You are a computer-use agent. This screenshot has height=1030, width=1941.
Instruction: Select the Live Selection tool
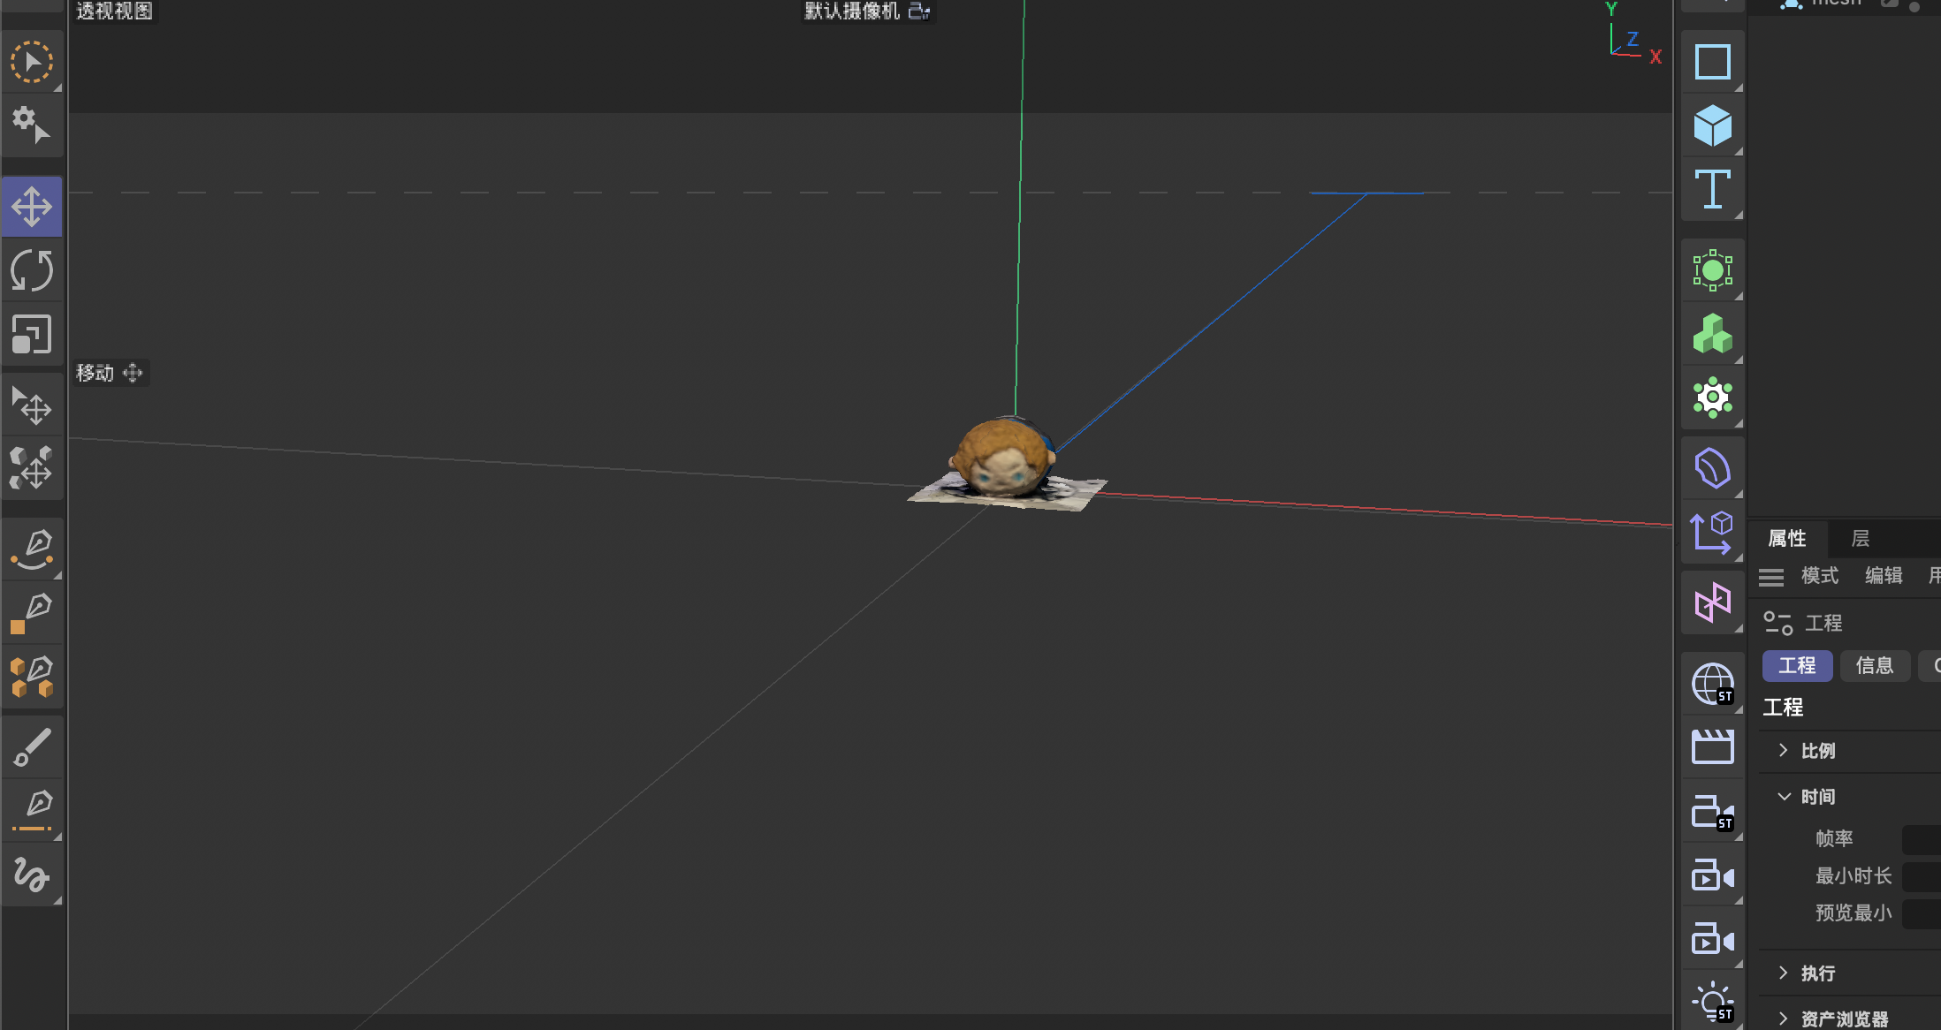pyautogui.click(x=33, y=60)
